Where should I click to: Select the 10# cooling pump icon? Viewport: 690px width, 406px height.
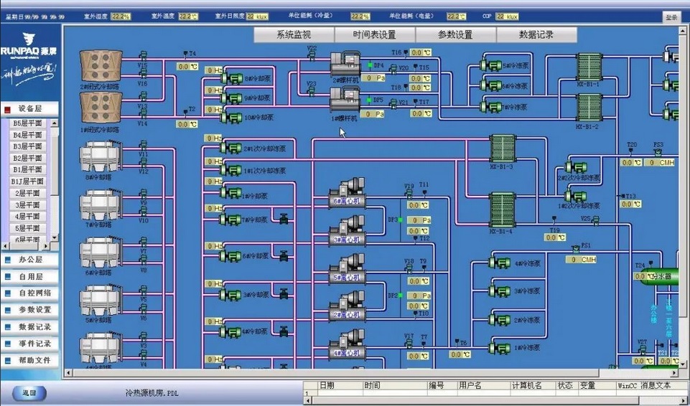(x=231, y=117)
